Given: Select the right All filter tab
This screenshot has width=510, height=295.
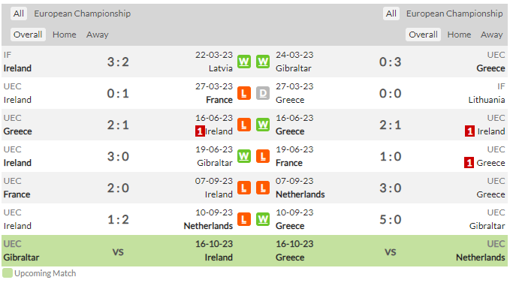Looking at the screenshot, I should click(391, 14).
